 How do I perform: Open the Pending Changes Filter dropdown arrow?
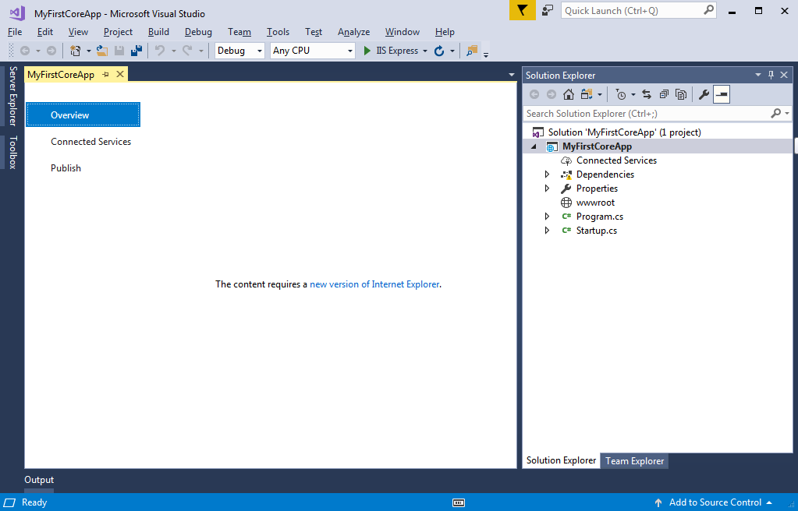coord(633,94)
